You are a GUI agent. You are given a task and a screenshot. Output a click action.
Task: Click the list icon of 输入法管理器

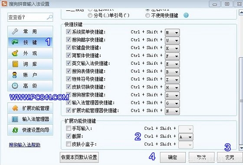tap(15, 119)
